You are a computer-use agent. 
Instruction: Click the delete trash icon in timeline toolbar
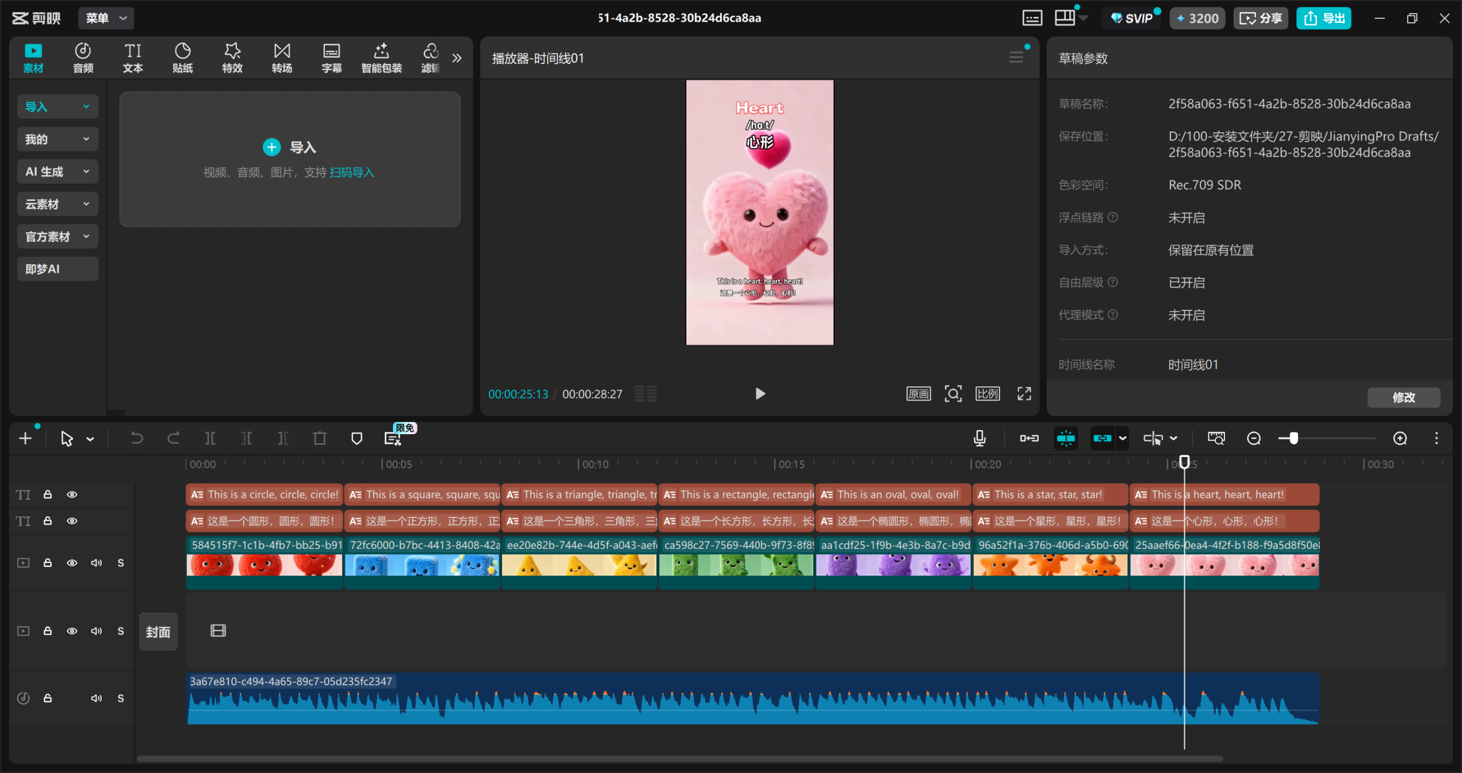[x=320, y=438]
